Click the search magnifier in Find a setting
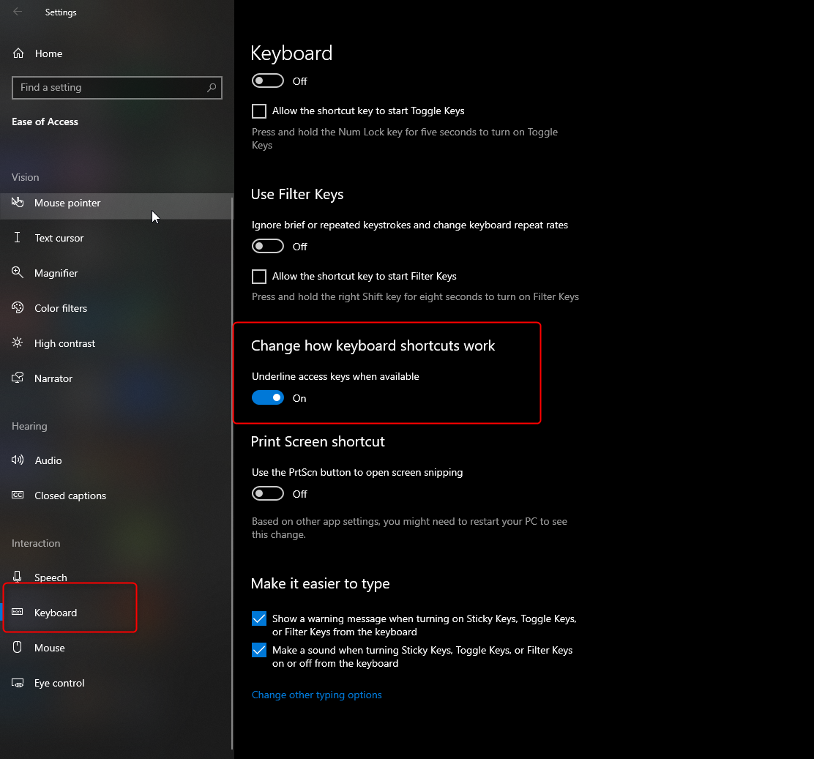 (212, 87)
